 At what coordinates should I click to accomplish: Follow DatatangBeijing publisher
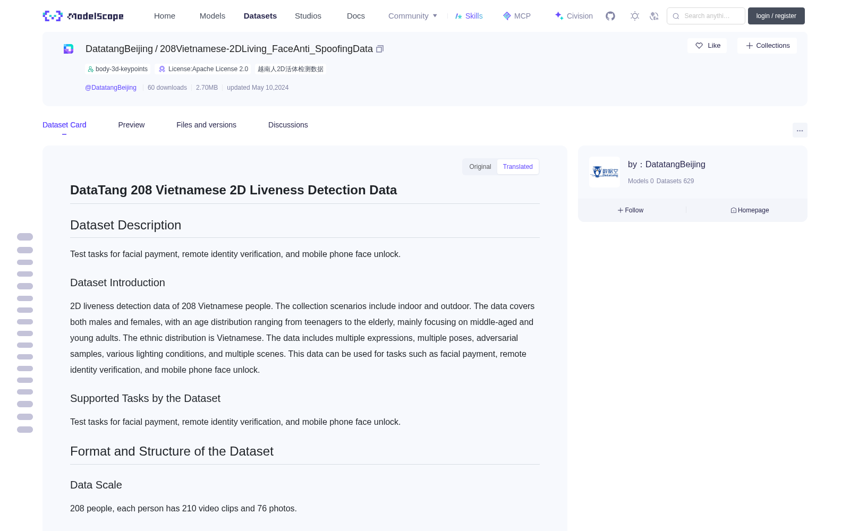pyautogui.click(x=631, y=210)
